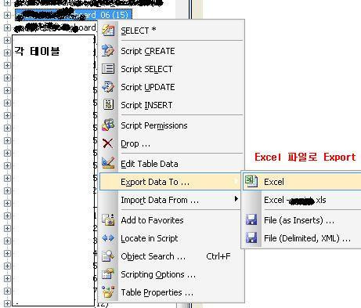This screenshot has width=361, height=308.
Task: Click the Table Properties icon
Action: coord(108,292)
